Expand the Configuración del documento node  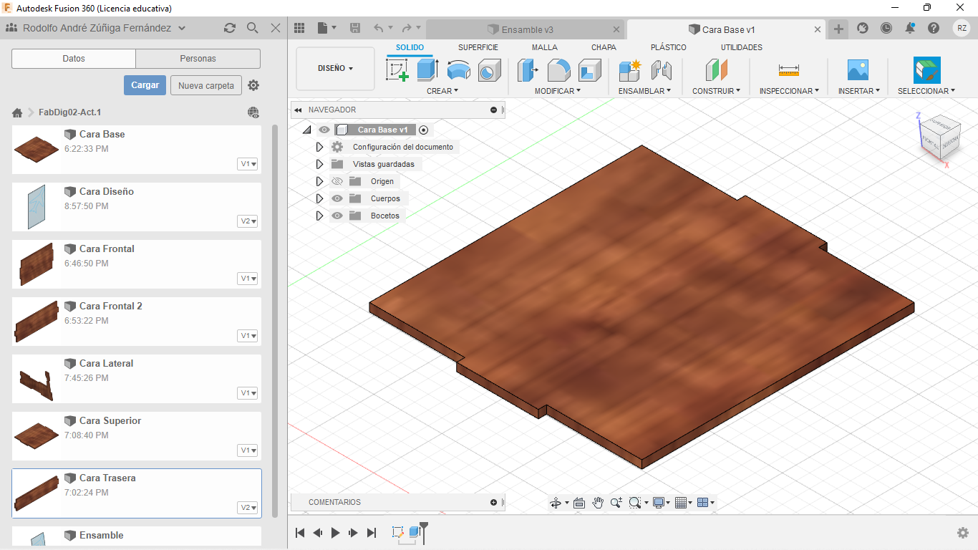tap(320, 147)
